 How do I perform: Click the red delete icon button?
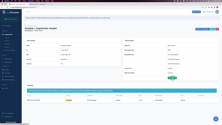217,29
